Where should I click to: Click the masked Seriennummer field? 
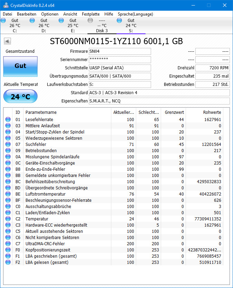click(x=120, y=60)
